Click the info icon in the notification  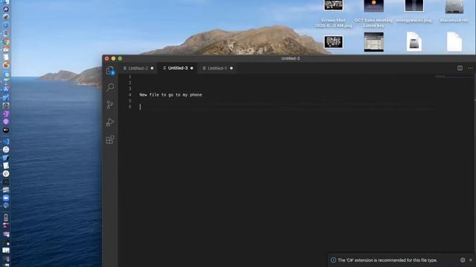(x=333, y=260)
